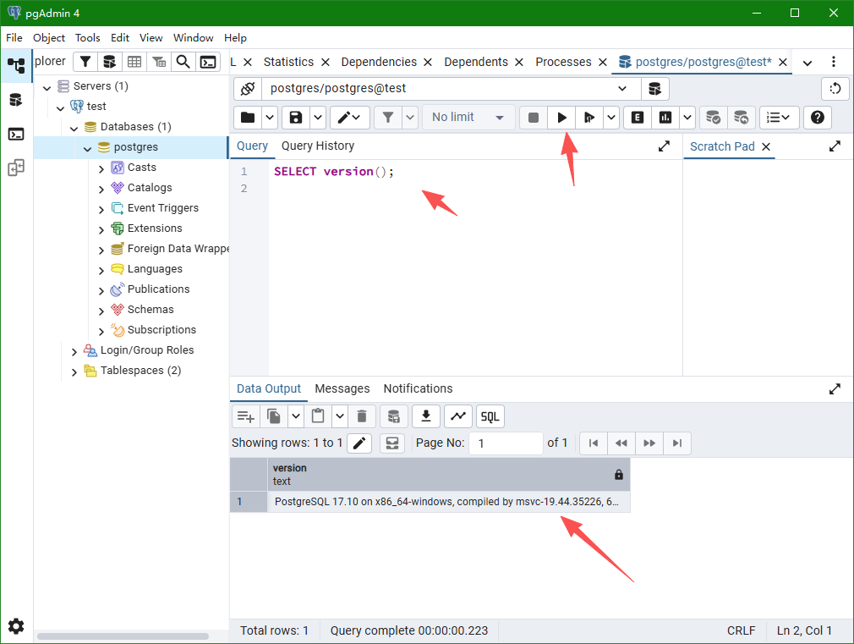854x644 pixels.
Task: Click the Delete row trash icon
Action: [x=362, y=416]
